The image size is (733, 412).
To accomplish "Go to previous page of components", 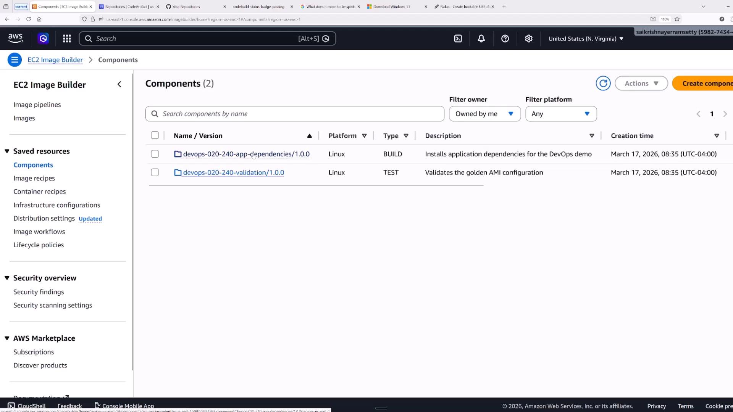I will [x=698, y=114].
